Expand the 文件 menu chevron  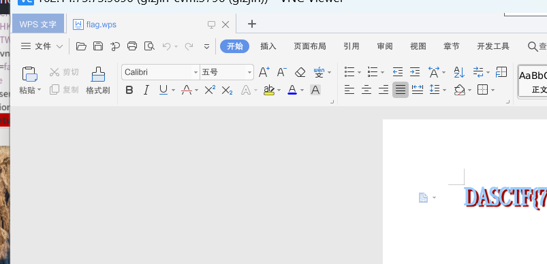[x=60, y=46]
